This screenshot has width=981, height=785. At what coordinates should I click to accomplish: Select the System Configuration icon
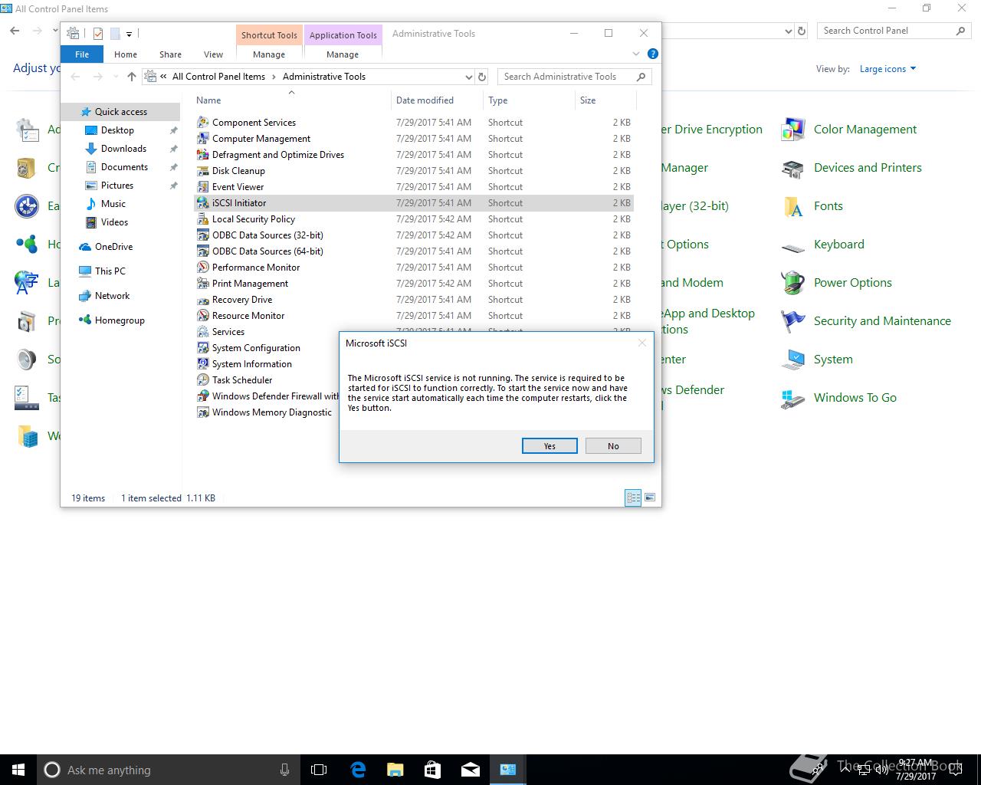203,348
